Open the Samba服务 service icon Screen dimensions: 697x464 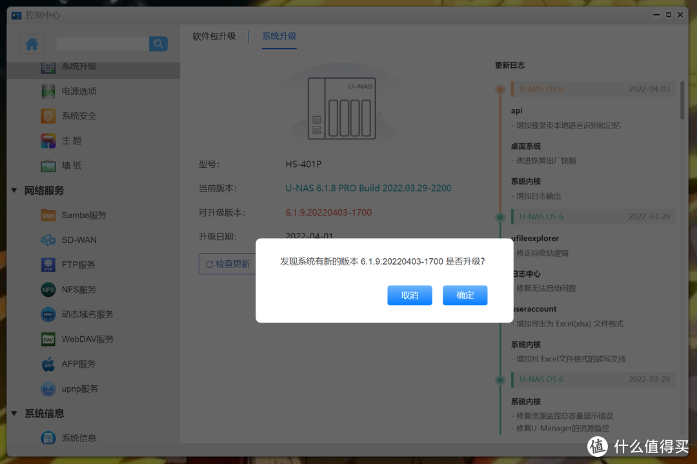pyautogui.click(x=48, y=215)
